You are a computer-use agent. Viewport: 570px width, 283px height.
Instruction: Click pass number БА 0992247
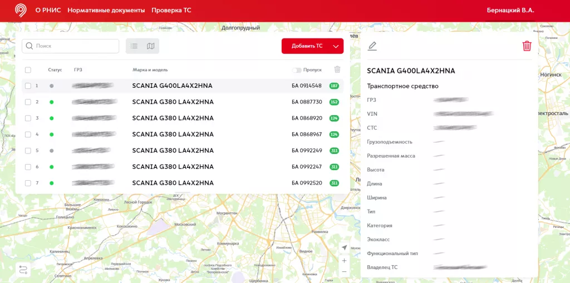tap(307, 167)
